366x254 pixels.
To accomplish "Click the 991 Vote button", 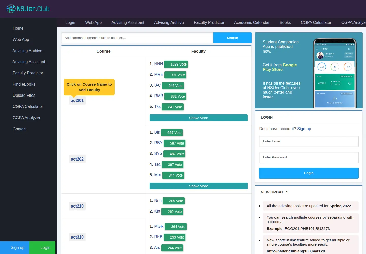I will 175,75.
